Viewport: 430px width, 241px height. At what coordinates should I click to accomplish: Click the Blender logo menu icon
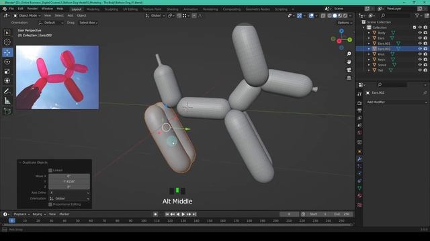click(5, 9)
